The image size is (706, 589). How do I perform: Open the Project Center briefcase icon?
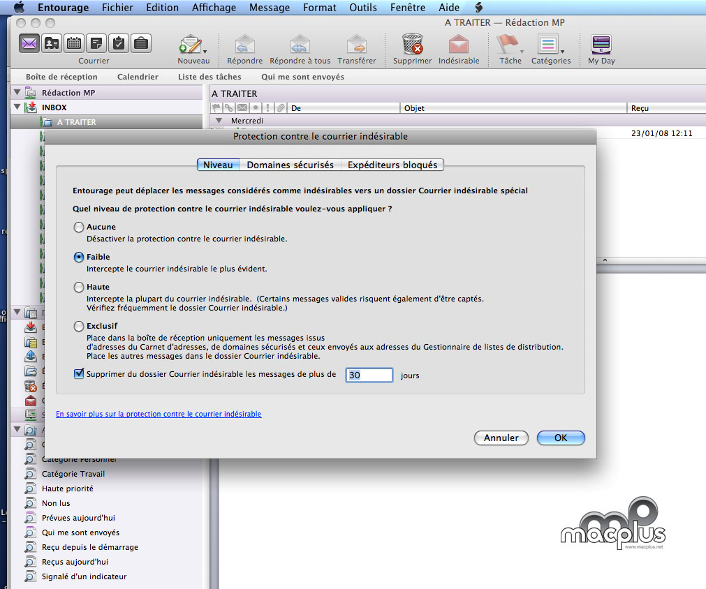click(141, 44)
